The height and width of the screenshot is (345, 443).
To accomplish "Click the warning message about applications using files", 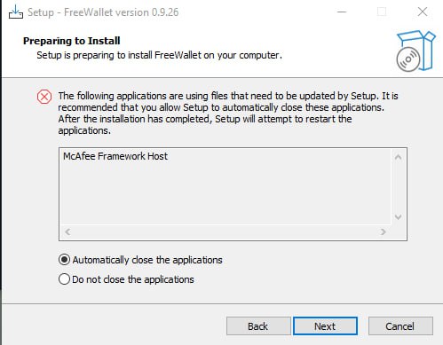I will click(228, 114).
